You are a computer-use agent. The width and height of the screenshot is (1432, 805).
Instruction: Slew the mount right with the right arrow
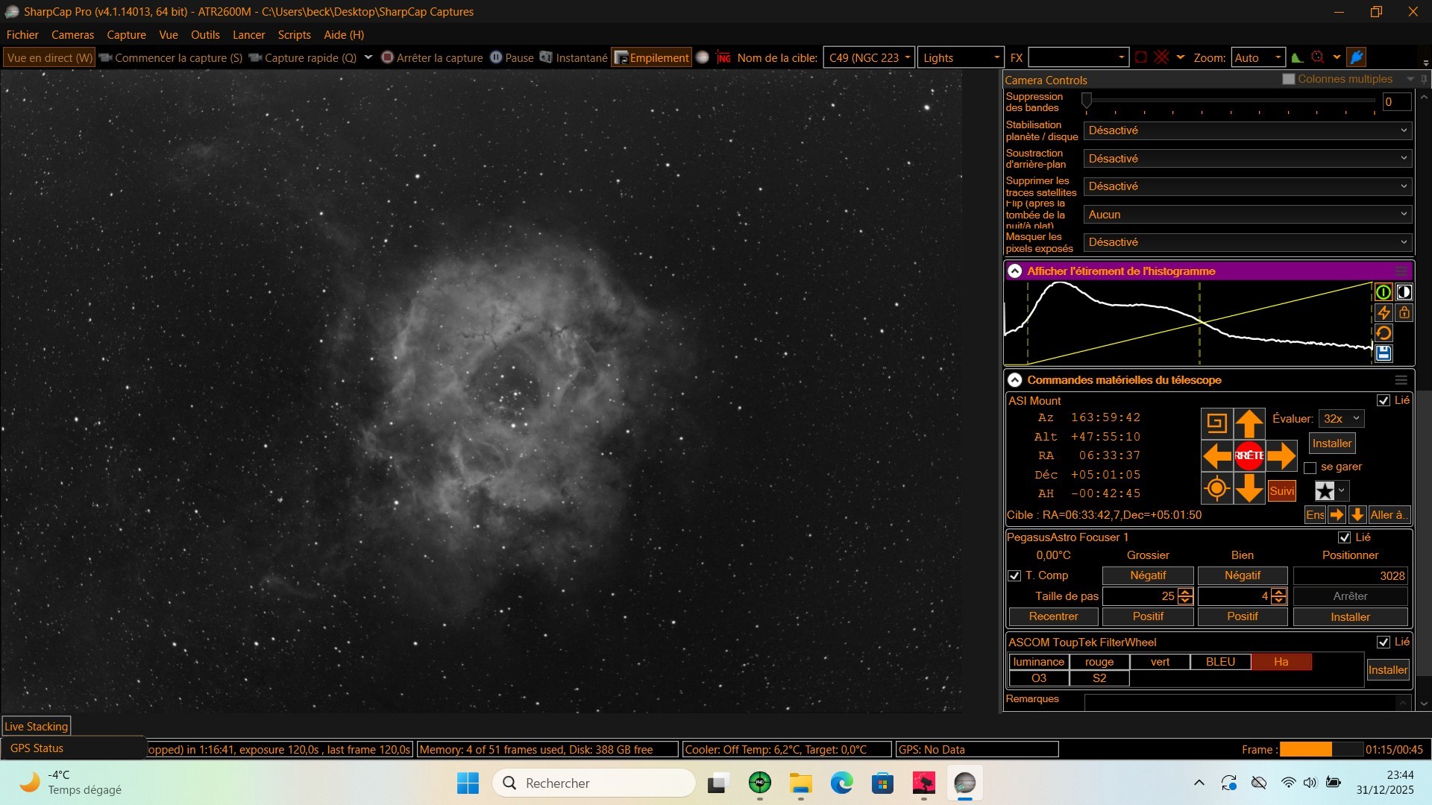1281,455
